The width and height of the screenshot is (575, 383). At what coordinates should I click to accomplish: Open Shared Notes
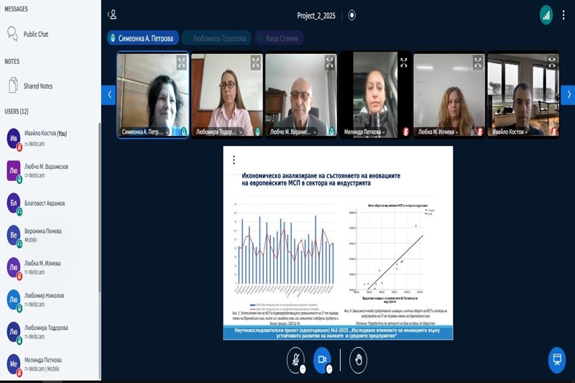coord(37,86)
